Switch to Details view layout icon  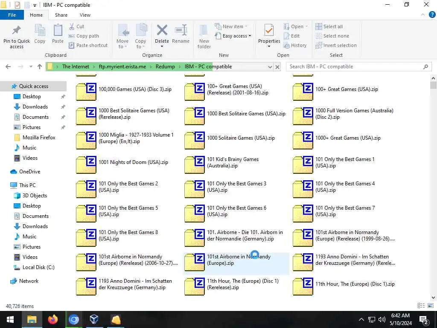[x=421, y=306]
